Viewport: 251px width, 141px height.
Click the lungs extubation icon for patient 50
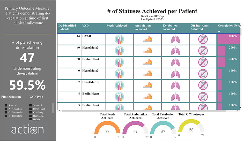pos(175,62)
